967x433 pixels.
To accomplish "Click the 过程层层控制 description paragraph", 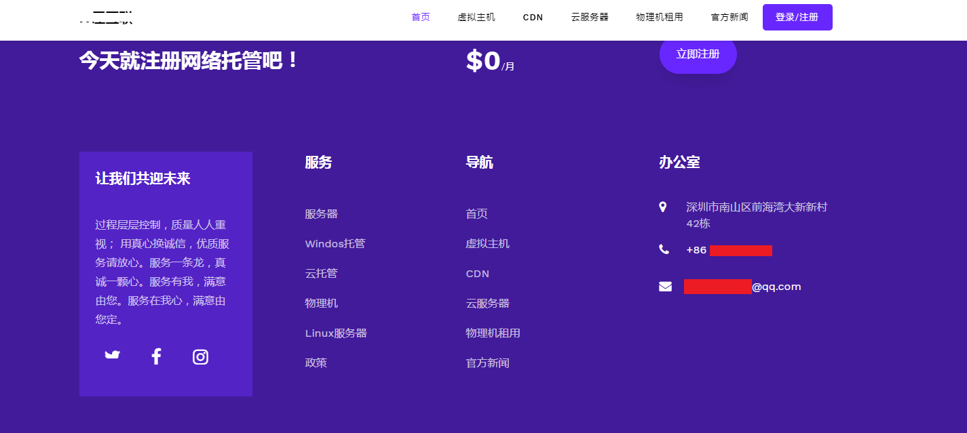I will (162, 272).
